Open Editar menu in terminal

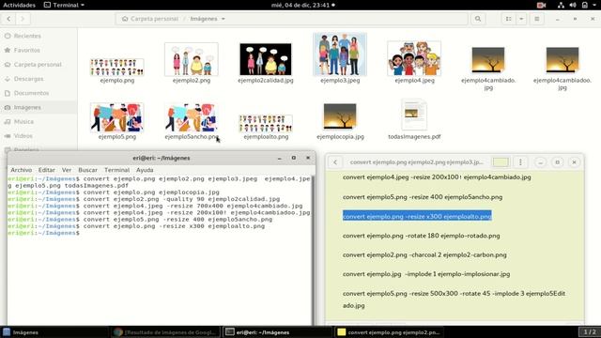point(46,170)
